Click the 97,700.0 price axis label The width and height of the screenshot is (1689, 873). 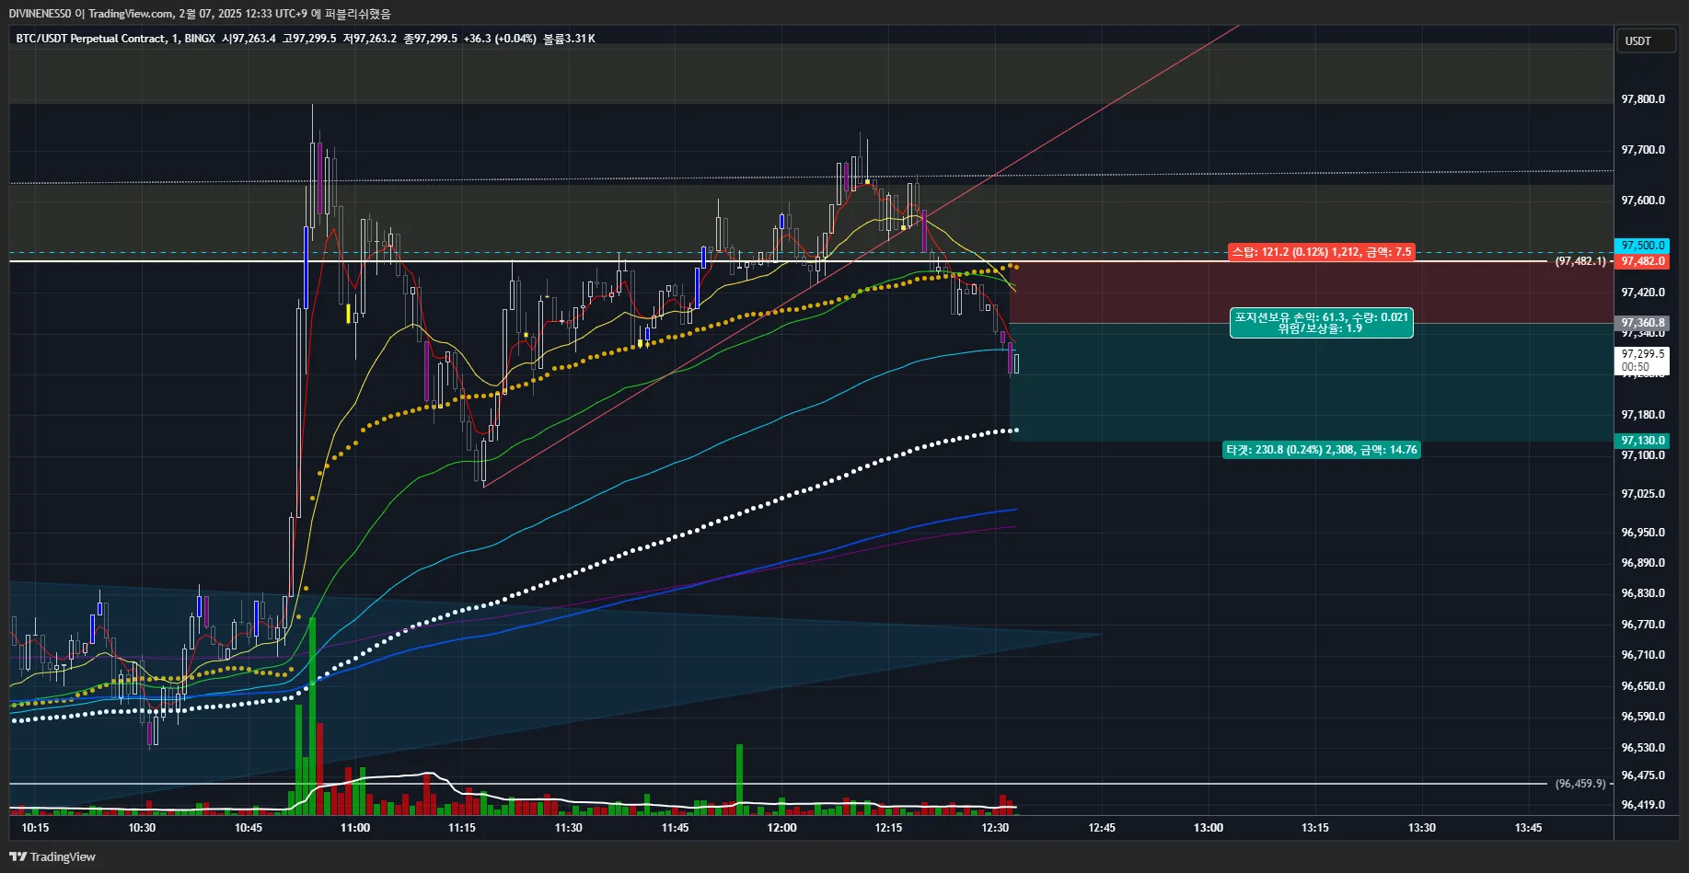tap(1642, 150)
